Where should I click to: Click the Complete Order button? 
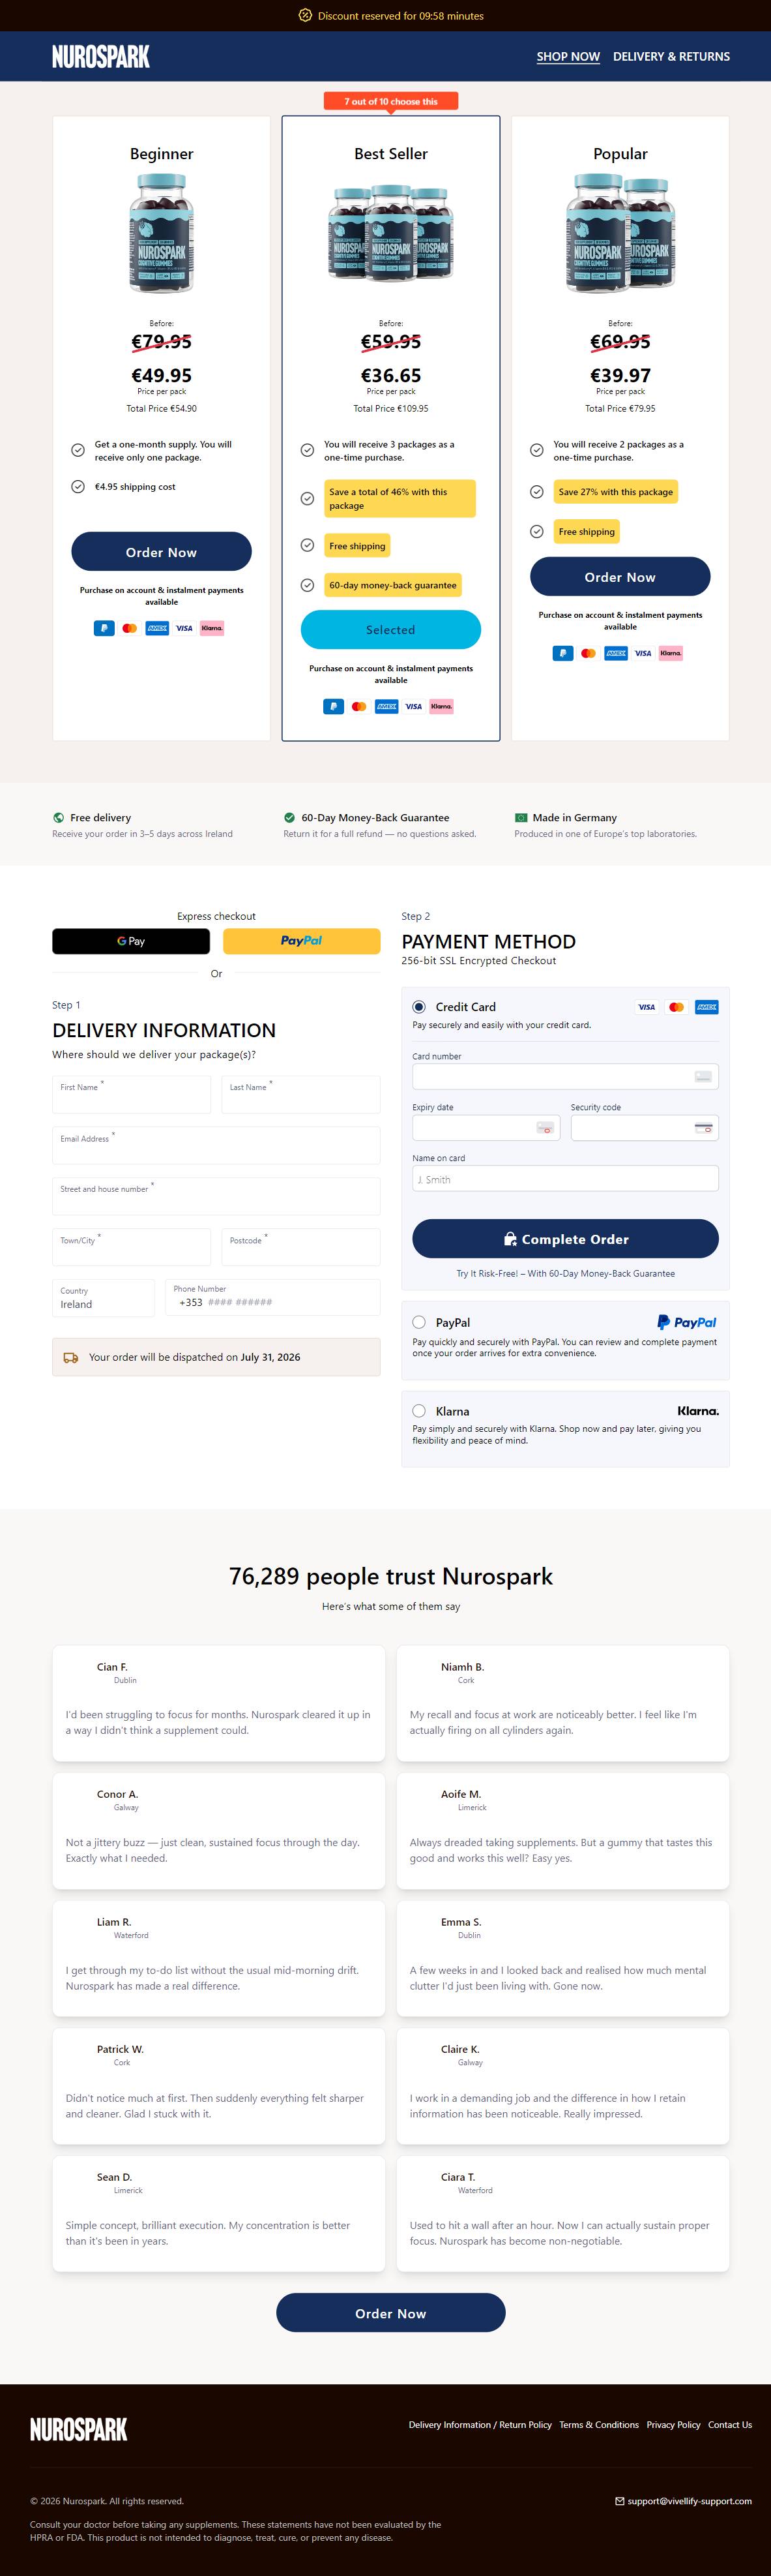click(x=565, y=1239)
